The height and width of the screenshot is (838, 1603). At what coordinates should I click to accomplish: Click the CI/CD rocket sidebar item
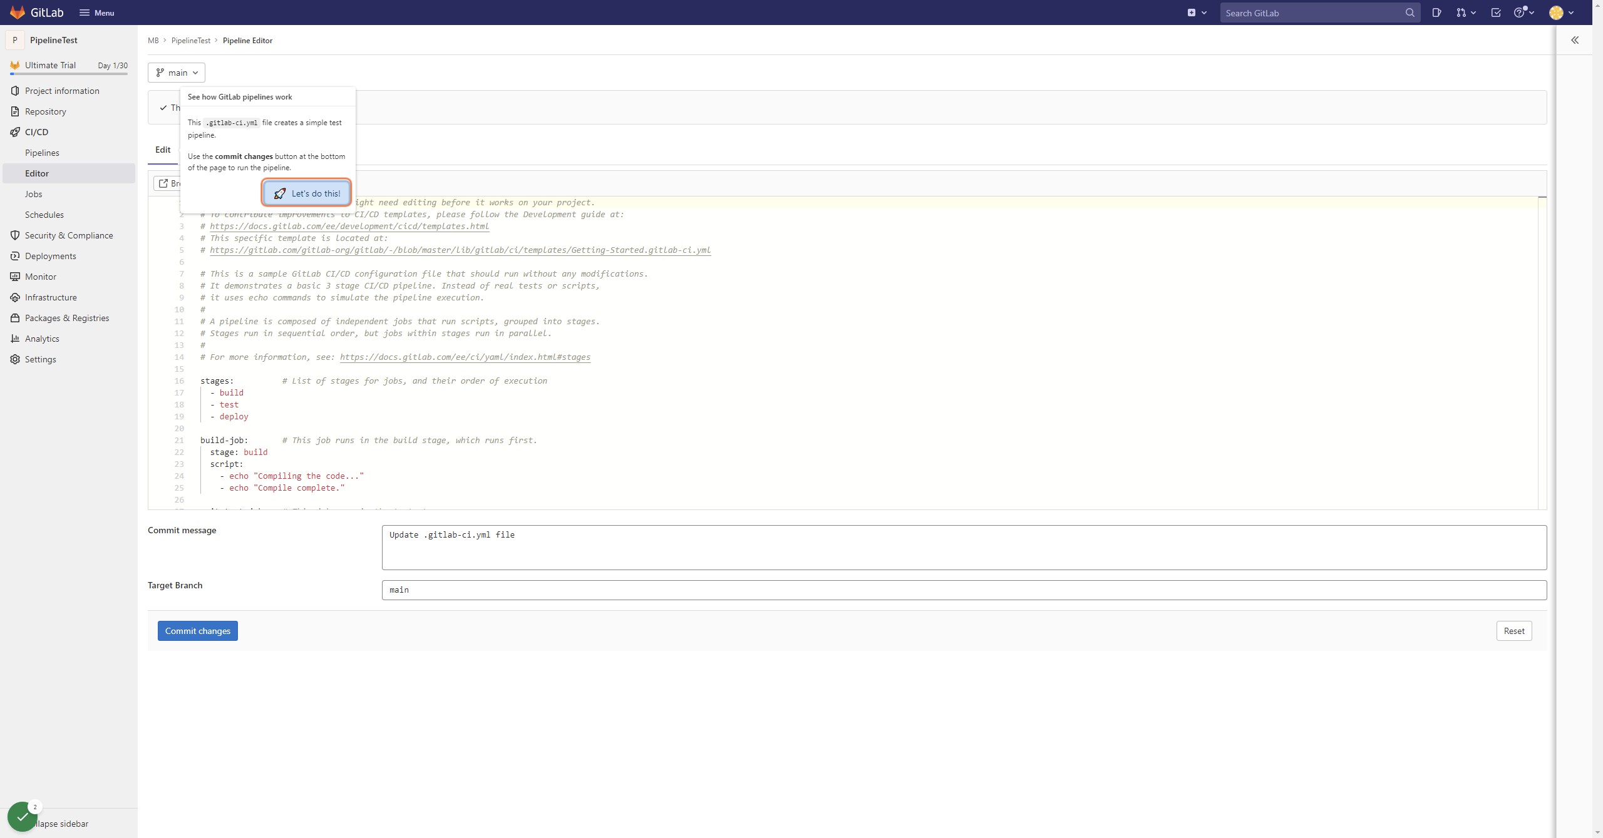(x=69, y=132)
